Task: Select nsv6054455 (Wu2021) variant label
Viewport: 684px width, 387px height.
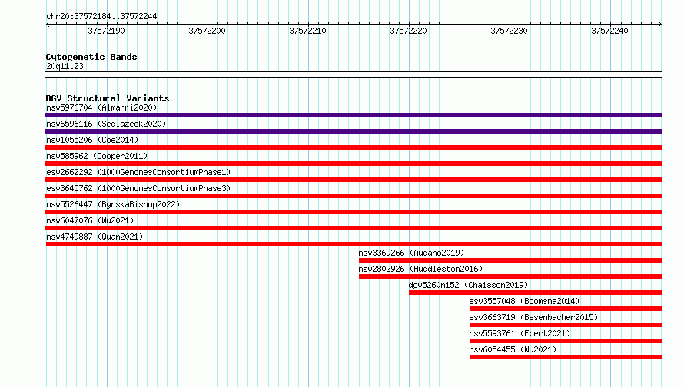Action: click(513, 349)
